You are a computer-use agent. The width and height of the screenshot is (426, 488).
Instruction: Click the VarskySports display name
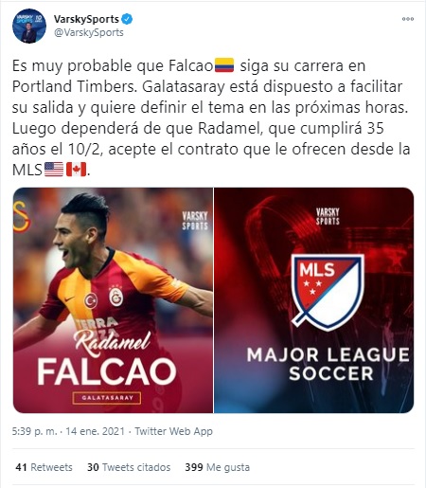click(x=86, y=19)
